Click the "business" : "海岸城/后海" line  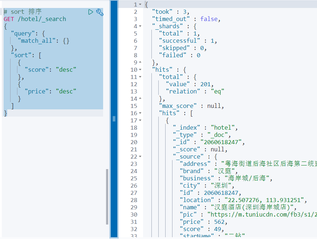226,178
